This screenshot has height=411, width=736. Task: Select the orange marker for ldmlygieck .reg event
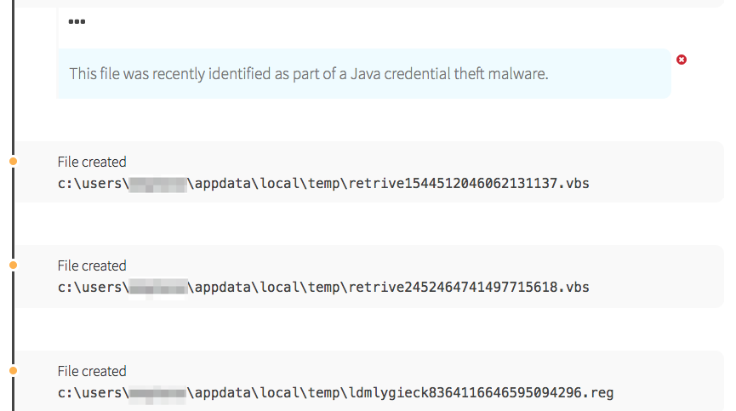click(13, 371)
